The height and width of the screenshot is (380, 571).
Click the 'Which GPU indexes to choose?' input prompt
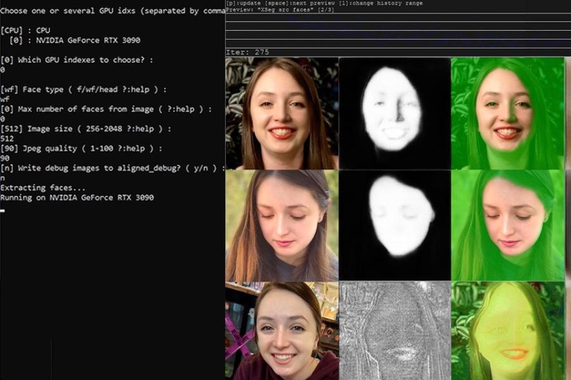click(x=76, y=60)
